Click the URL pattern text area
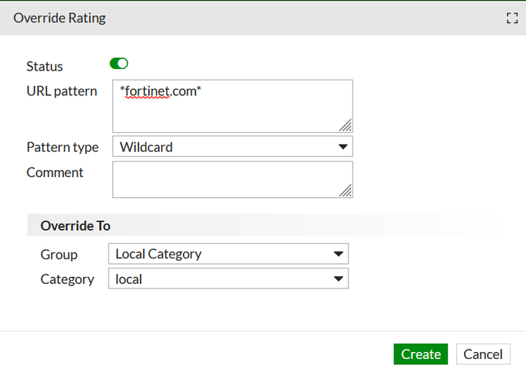Image resolution: width=526 pixels, height=376 pixels. click(232, 105)
